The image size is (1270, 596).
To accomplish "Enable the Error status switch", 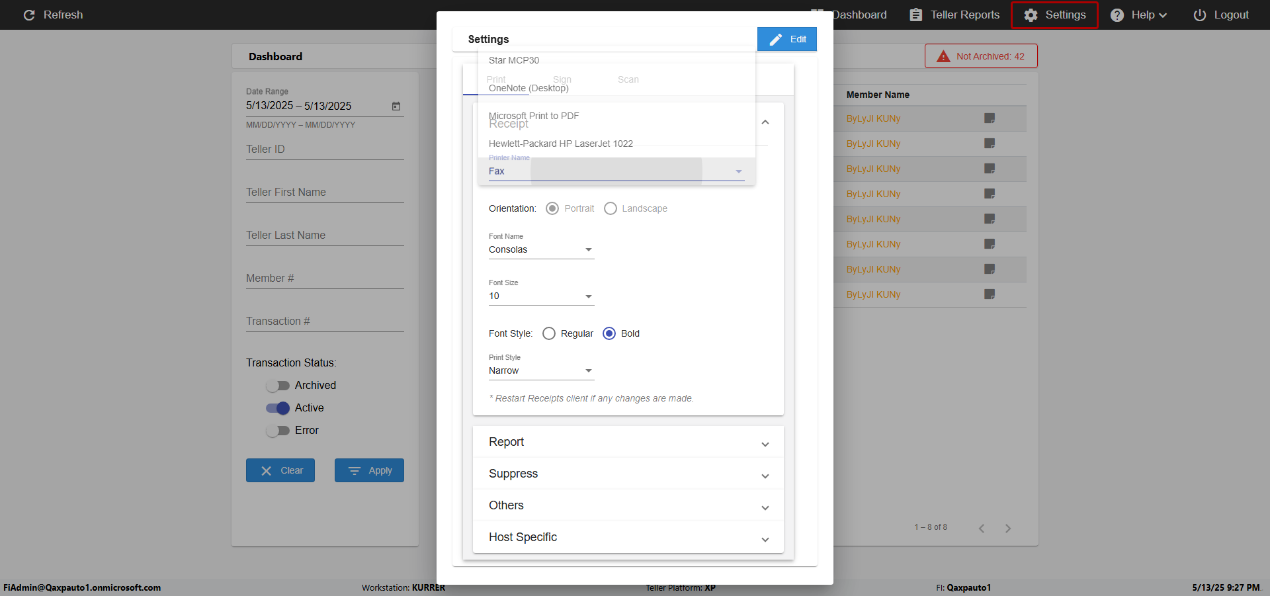I will pos(278,431).
